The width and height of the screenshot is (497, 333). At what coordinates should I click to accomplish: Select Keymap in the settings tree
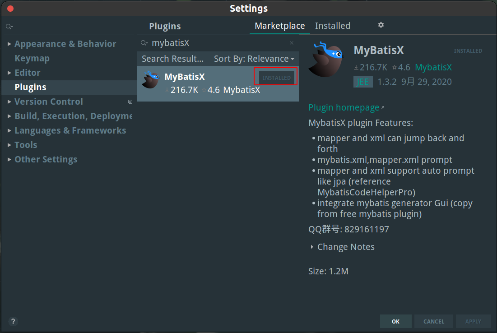coord(32,58)
